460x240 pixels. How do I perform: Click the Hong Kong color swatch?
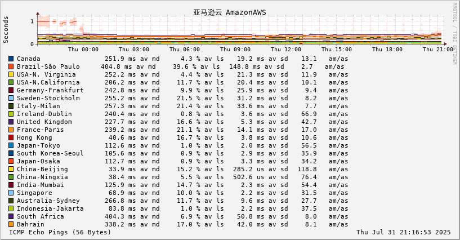pos(11,137)
